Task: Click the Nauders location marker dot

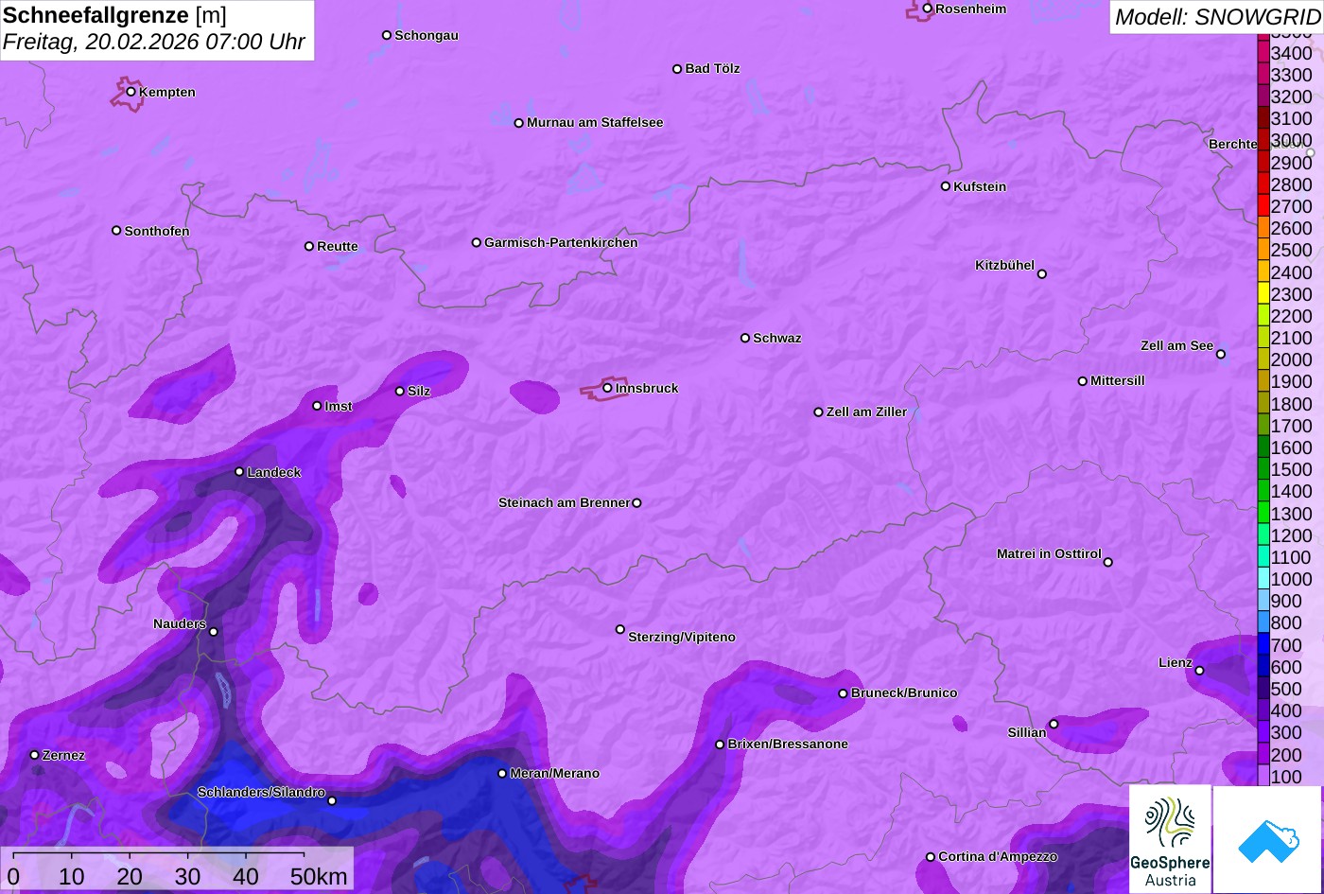Action: click(x=214, y=632)
